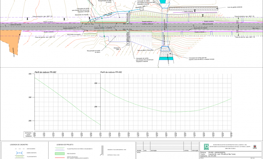Viewport: 263px width, 159px height.
Task: Click the green DER logo in title block
Action: click(206, 147)
